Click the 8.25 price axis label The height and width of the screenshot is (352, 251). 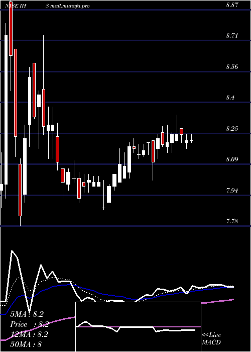[232, 129]
